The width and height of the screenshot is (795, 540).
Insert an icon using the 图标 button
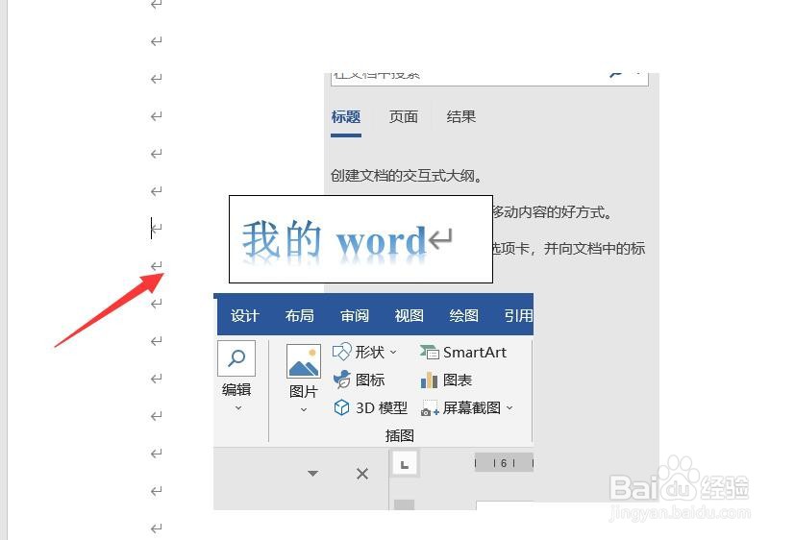359,380
